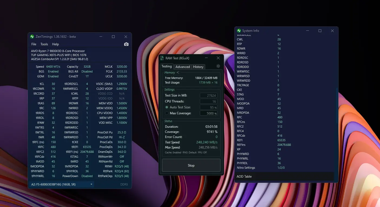This screenshot has height=207, width=380.
Task: Click the "TRCPAGE" row in System Info
Action: coord(284,85)
